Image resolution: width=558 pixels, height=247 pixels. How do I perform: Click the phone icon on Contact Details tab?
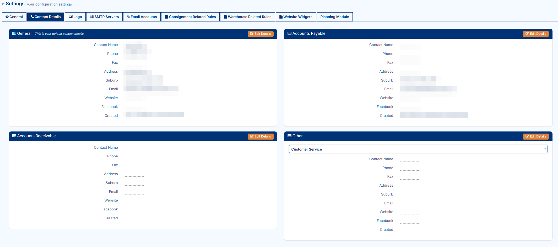(32, 17)
